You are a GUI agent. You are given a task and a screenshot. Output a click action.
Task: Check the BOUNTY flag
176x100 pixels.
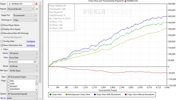[x=8, y=86]
